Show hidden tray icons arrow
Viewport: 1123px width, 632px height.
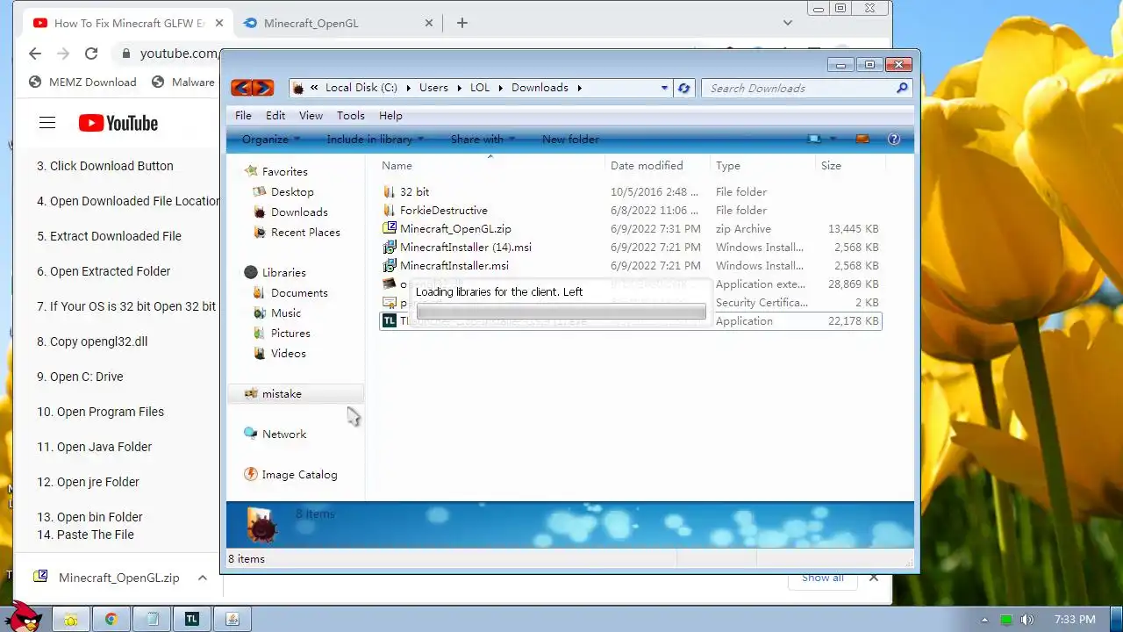985,620
